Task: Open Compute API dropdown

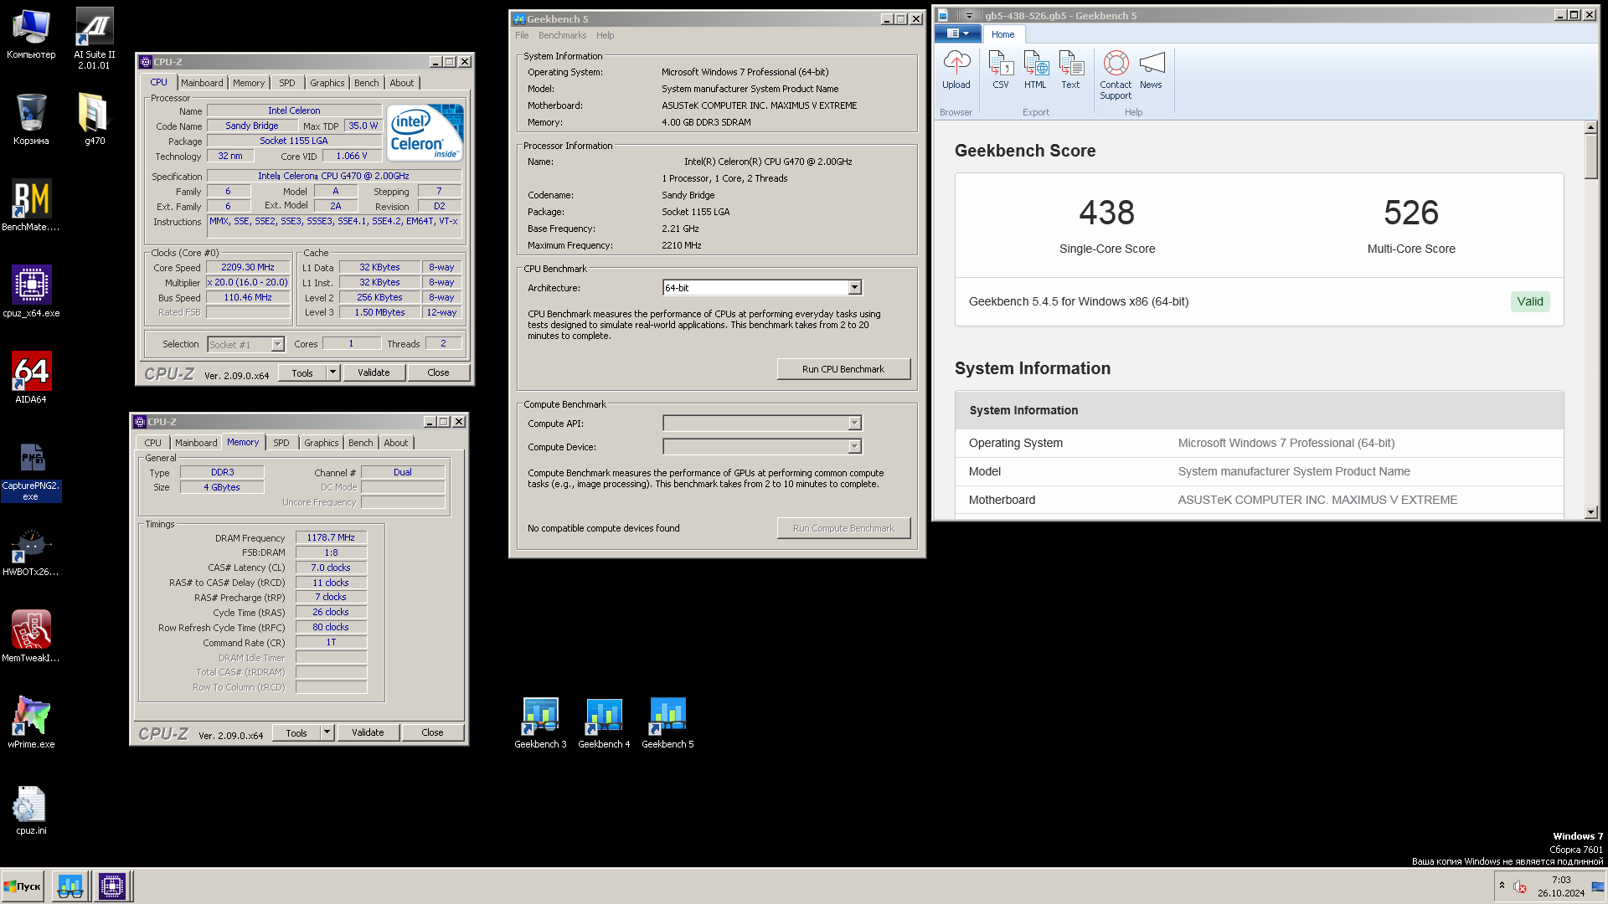Action: (854, 424)
